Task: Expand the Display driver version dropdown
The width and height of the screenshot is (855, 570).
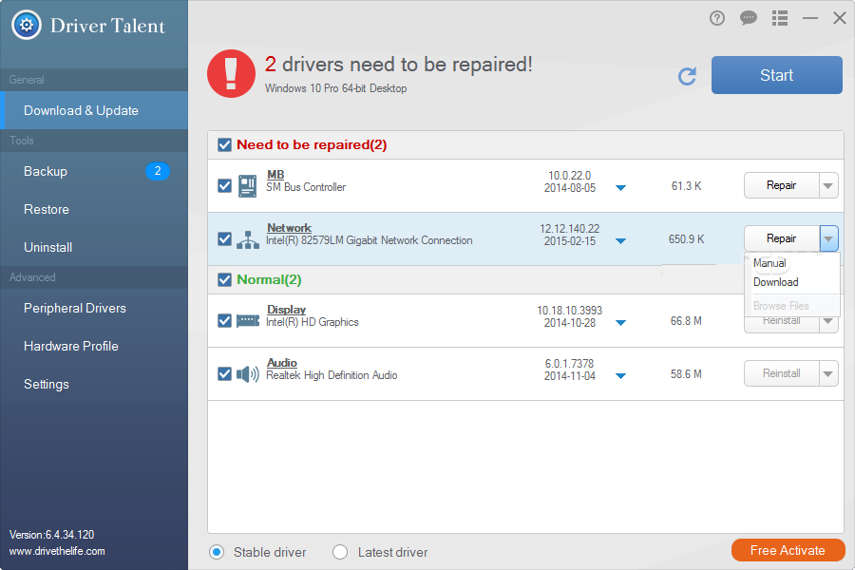Action: coord(620,323)
